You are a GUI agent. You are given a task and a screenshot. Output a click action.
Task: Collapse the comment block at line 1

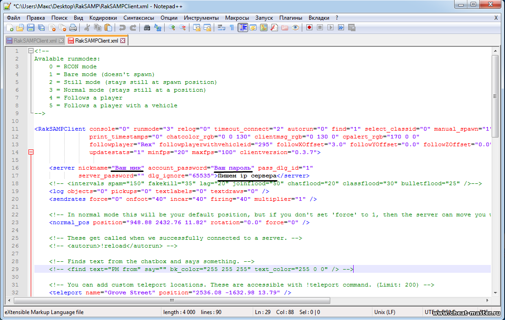tap(31, 51)
